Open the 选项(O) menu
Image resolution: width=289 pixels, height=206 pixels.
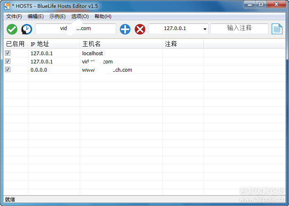click(x=80, y=16)
